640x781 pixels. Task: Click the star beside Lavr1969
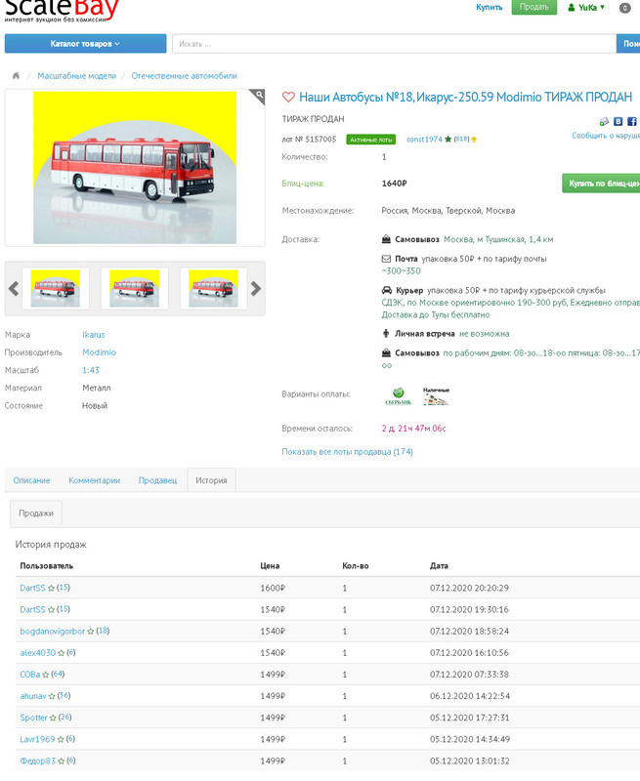[x=61, y=740]
